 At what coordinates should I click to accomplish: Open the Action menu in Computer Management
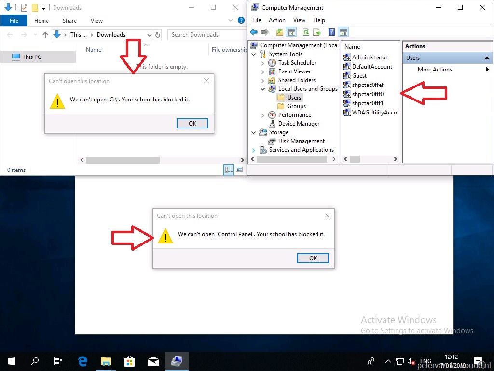pyautogui.click(x=277, y=20)
